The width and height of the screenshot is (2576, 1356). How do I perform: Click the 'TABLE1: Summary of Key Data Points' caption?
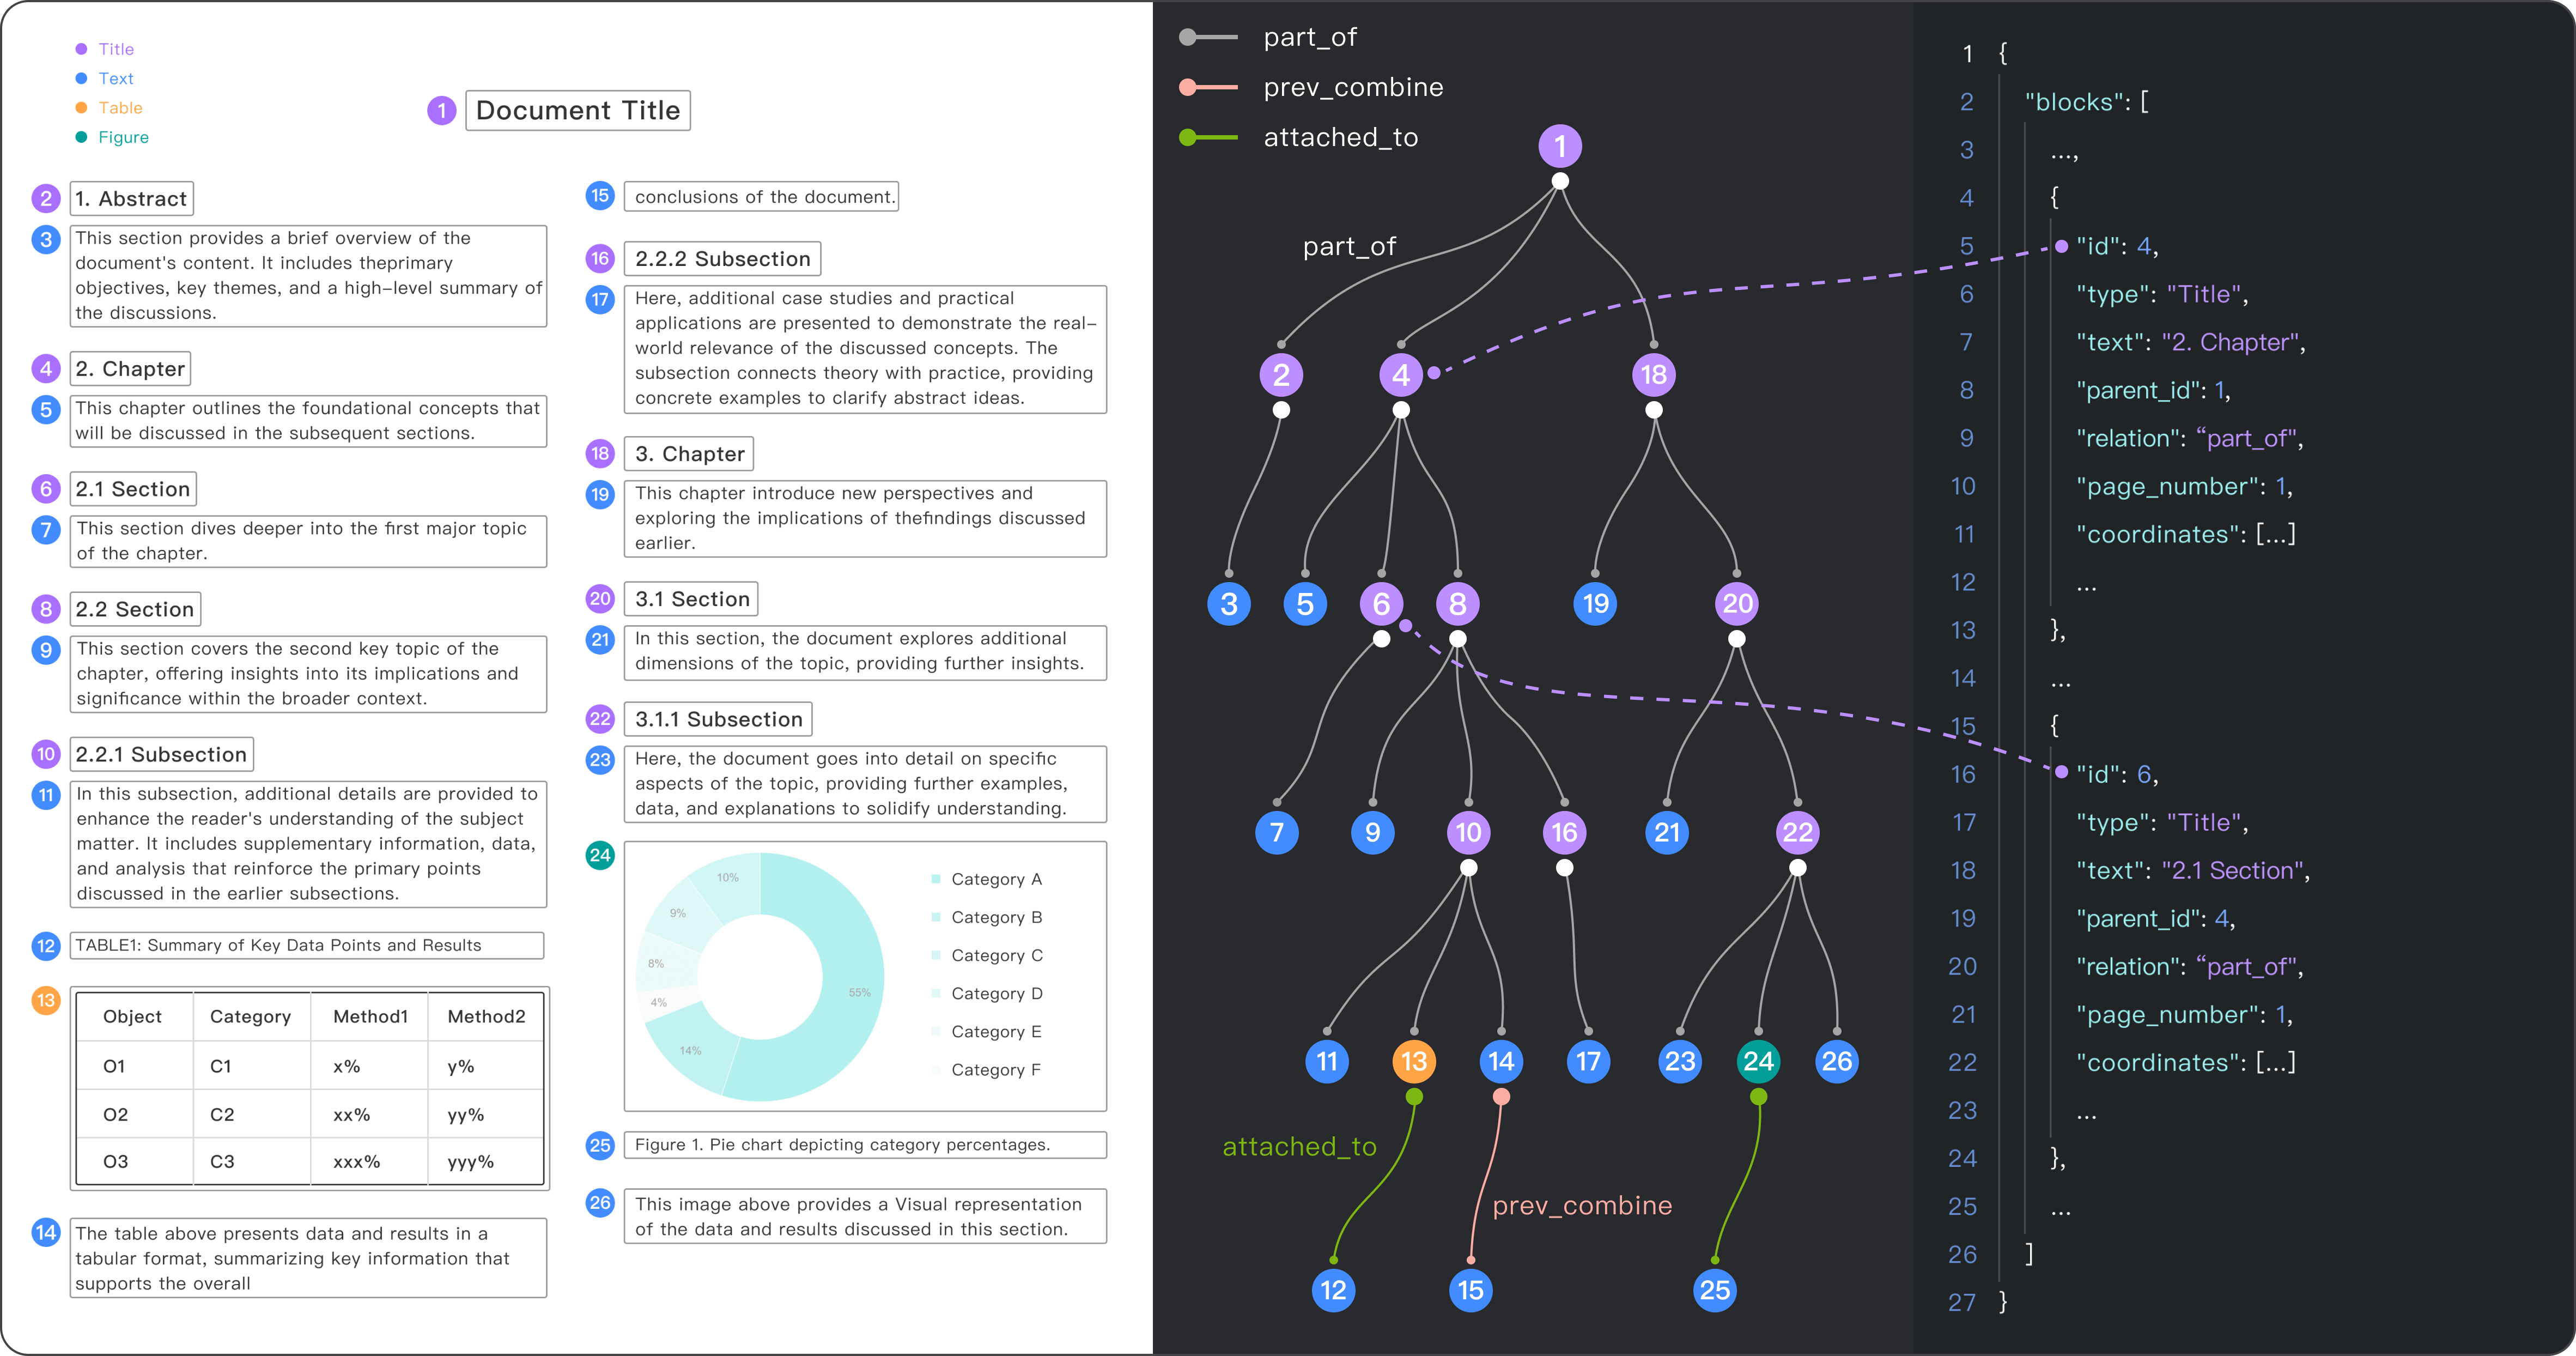(x=306, y=945)
